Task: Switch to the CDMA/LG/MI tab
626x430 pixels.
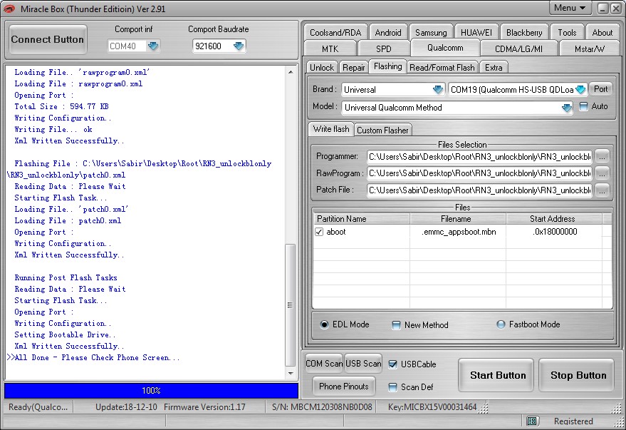Action: [x=518, y=48]
